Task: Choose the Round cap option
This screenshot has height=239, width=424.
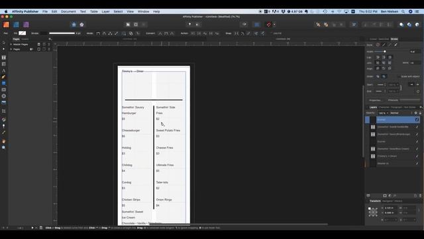Action: (x=378, y=57)
